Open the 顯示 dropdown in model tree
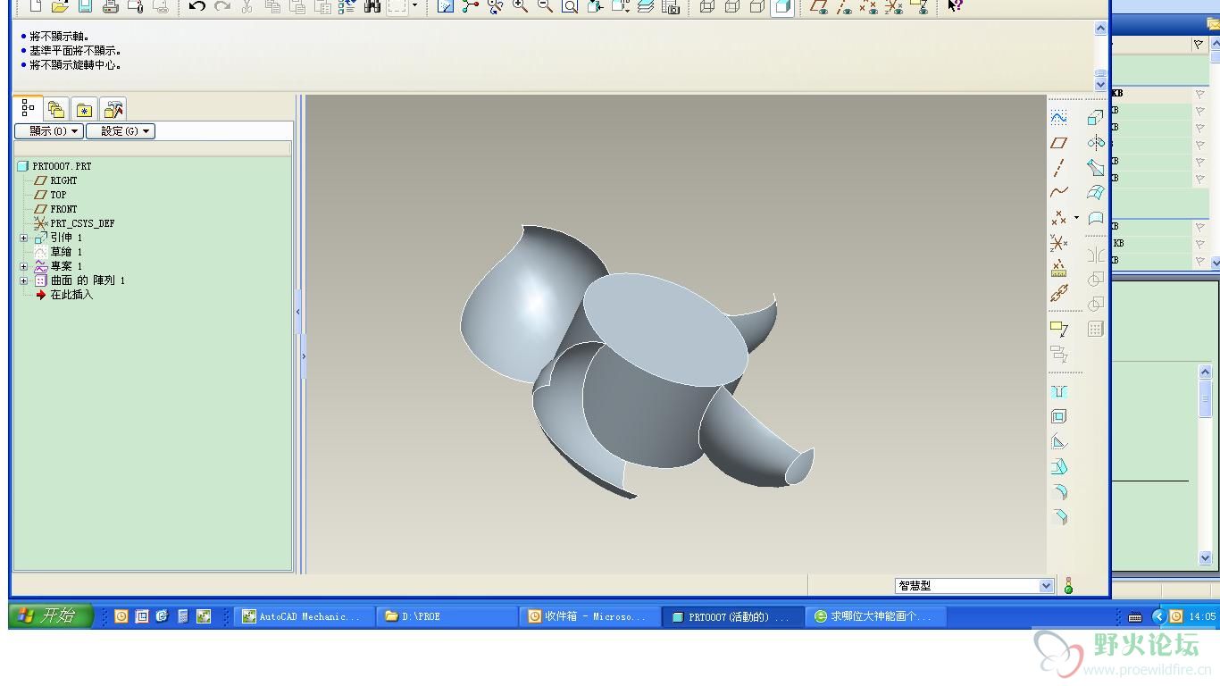 48,131
